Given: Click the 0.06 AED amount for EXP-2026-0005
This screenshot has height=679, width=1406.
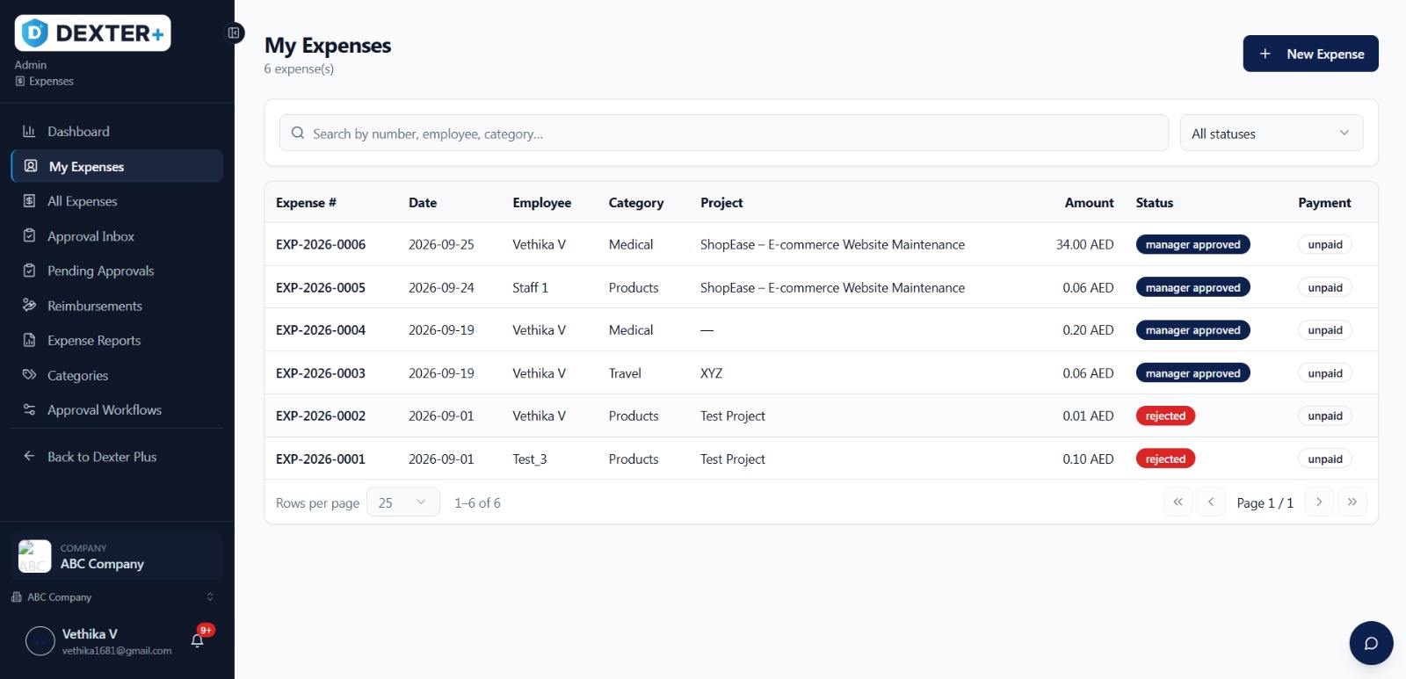Looking at the screenshot, I should point(1088,287).
